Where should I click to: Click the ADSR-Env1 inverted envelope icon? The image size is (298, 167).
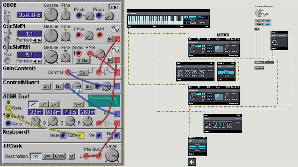[x=78, y=104]
